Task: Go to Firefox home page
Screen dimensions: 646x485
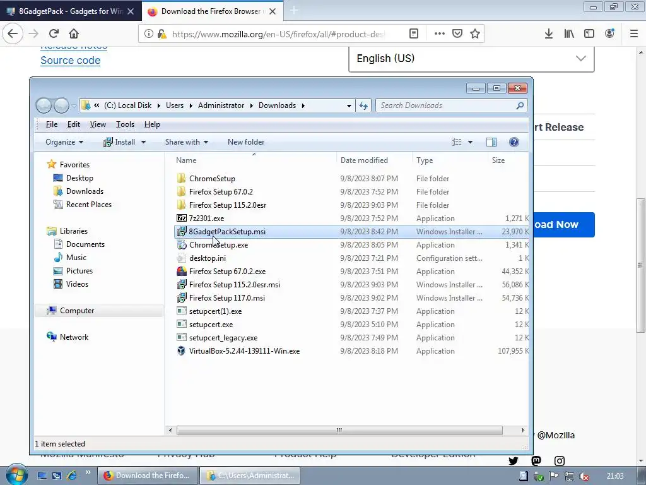Action: 74,33
